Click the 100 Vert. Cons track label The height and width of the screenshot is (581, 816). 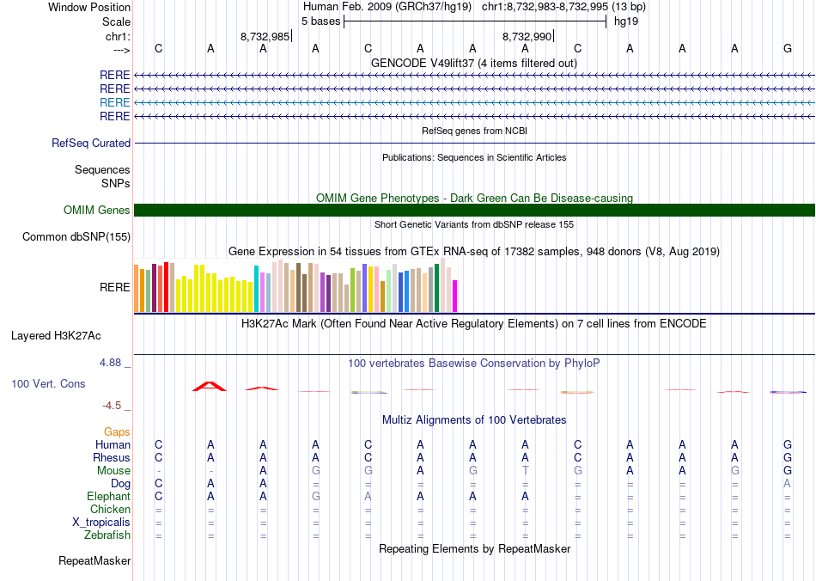(48, 383)
